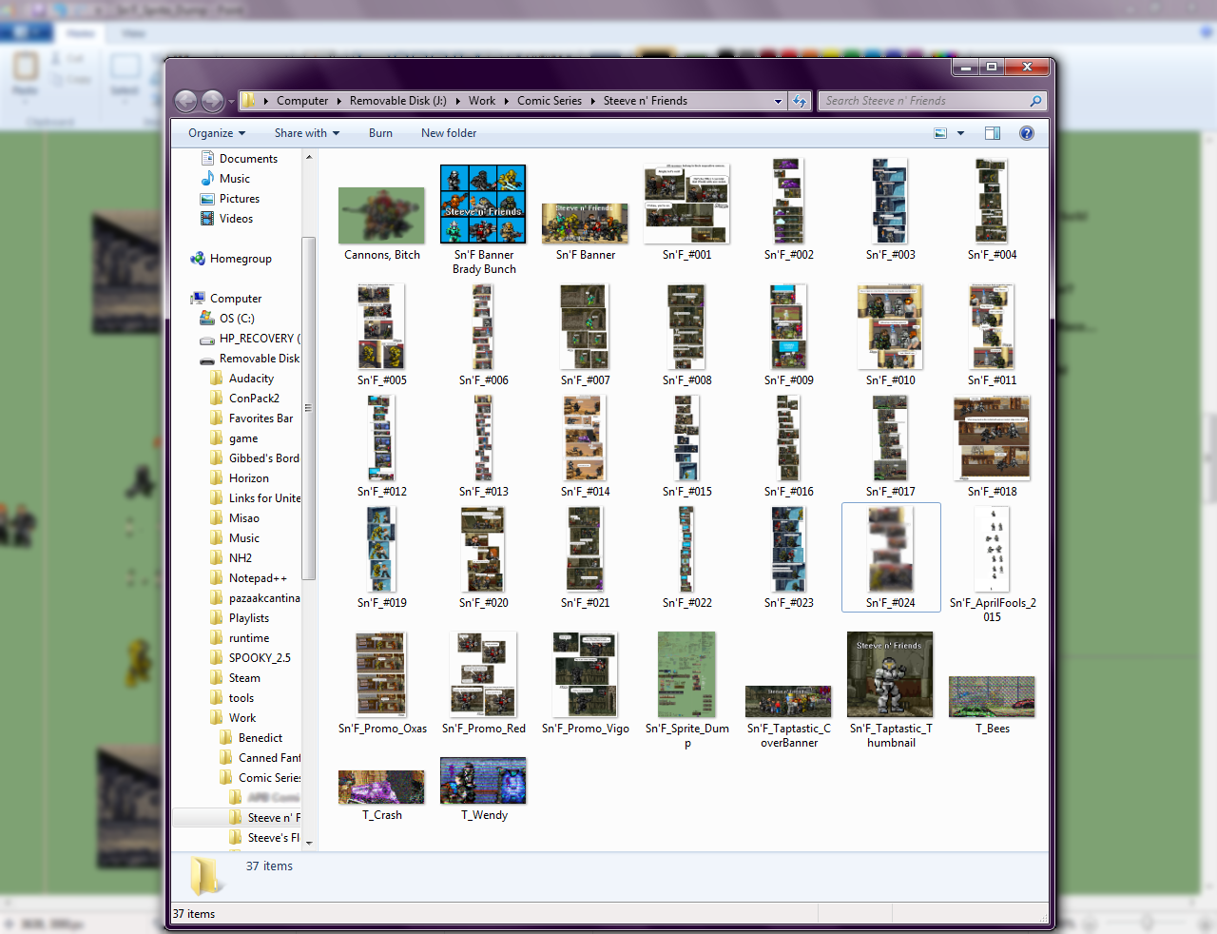Click the New folder button

pos(449,133)
